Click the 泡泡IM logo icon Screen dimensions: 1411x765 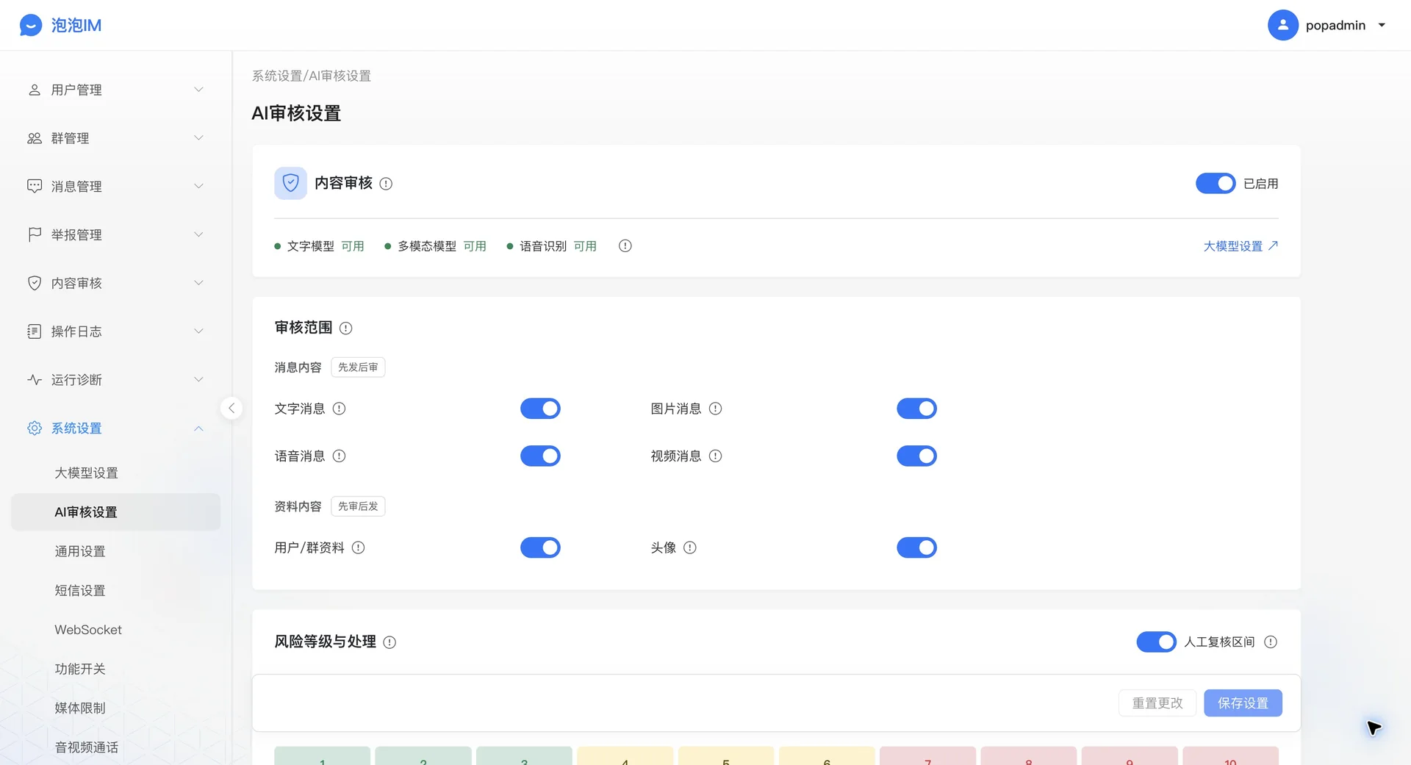pos(31,25)
